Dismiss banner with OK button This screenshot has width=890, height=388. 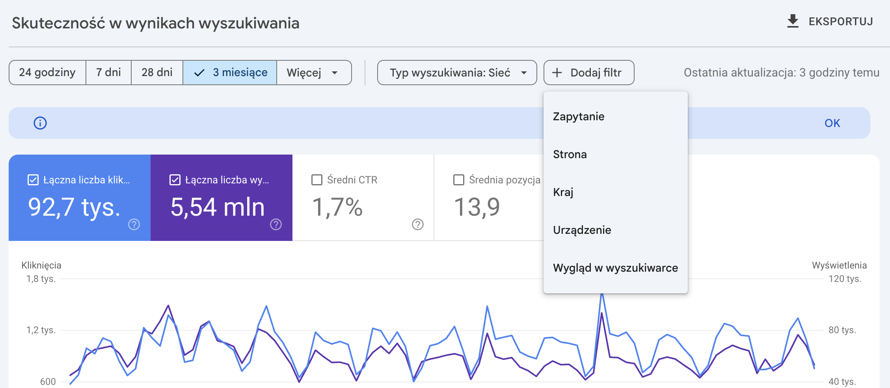(x=832, y=123)
